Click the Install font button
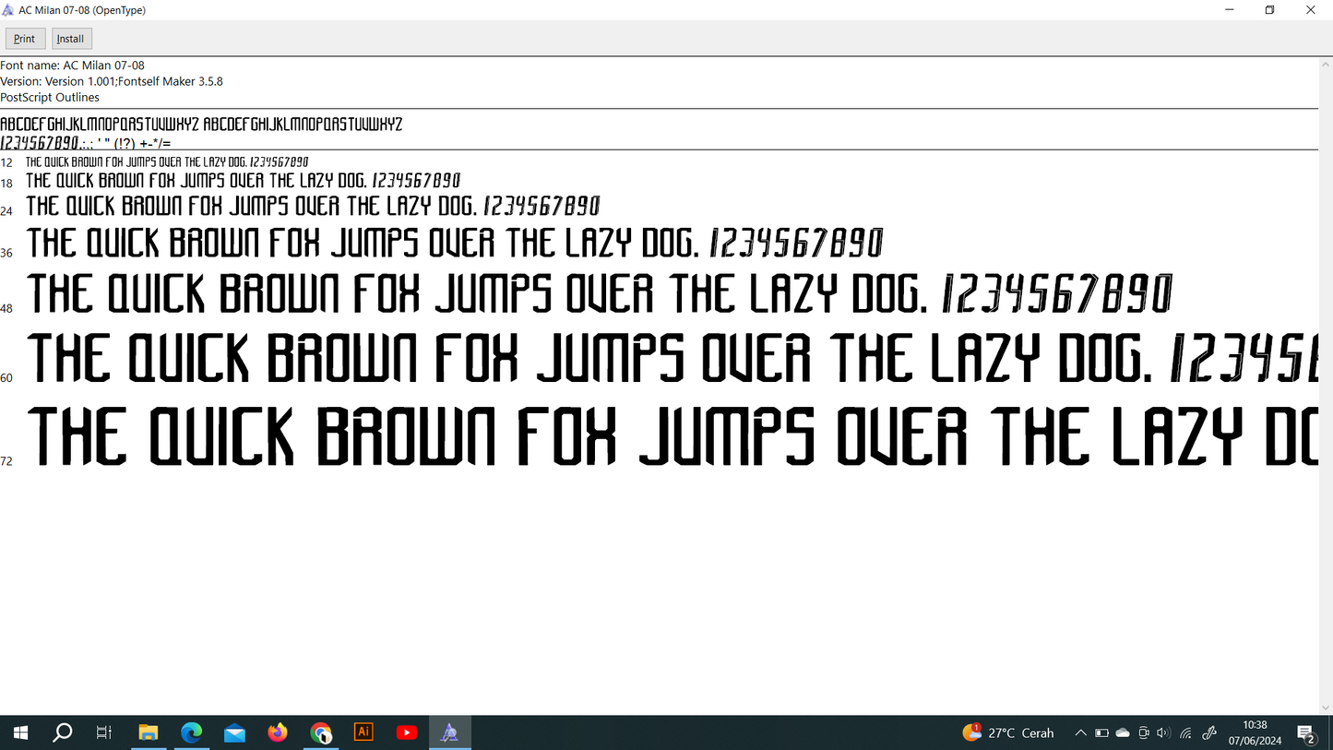The image size is (1333, 750). pyautogui.click(x=71, y=39)
